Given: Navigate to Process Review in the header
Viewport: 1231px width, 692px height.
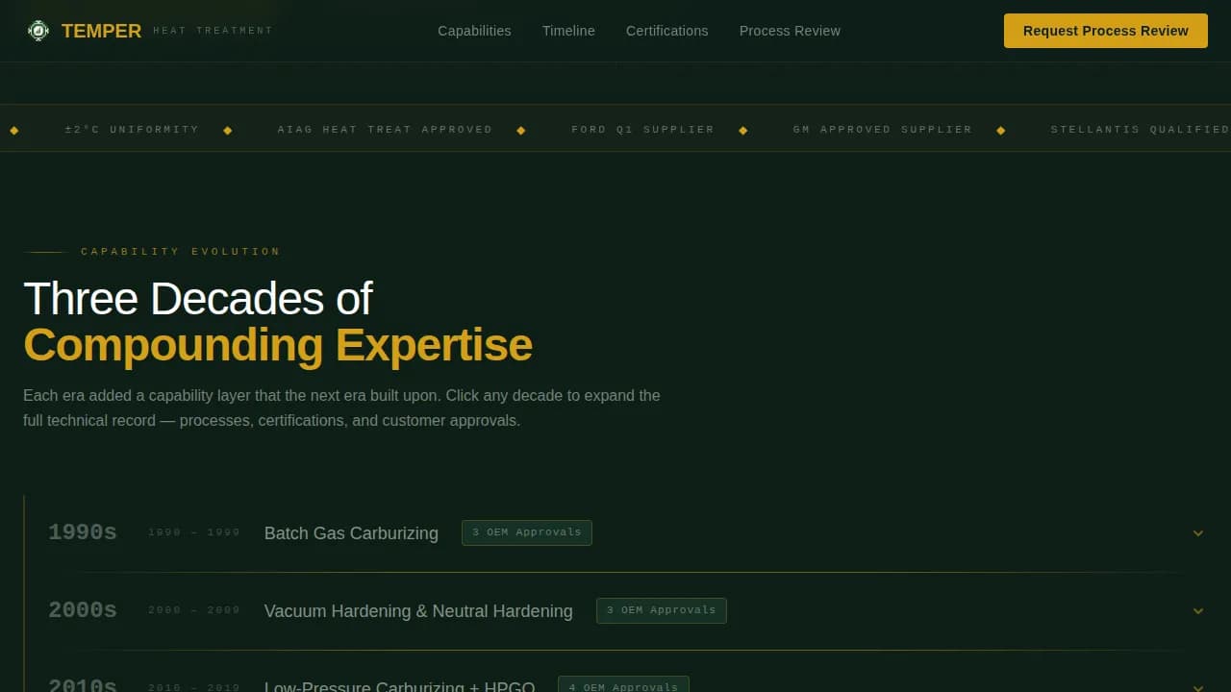Looking at the screenshot, I should click(x=790, y=30).
